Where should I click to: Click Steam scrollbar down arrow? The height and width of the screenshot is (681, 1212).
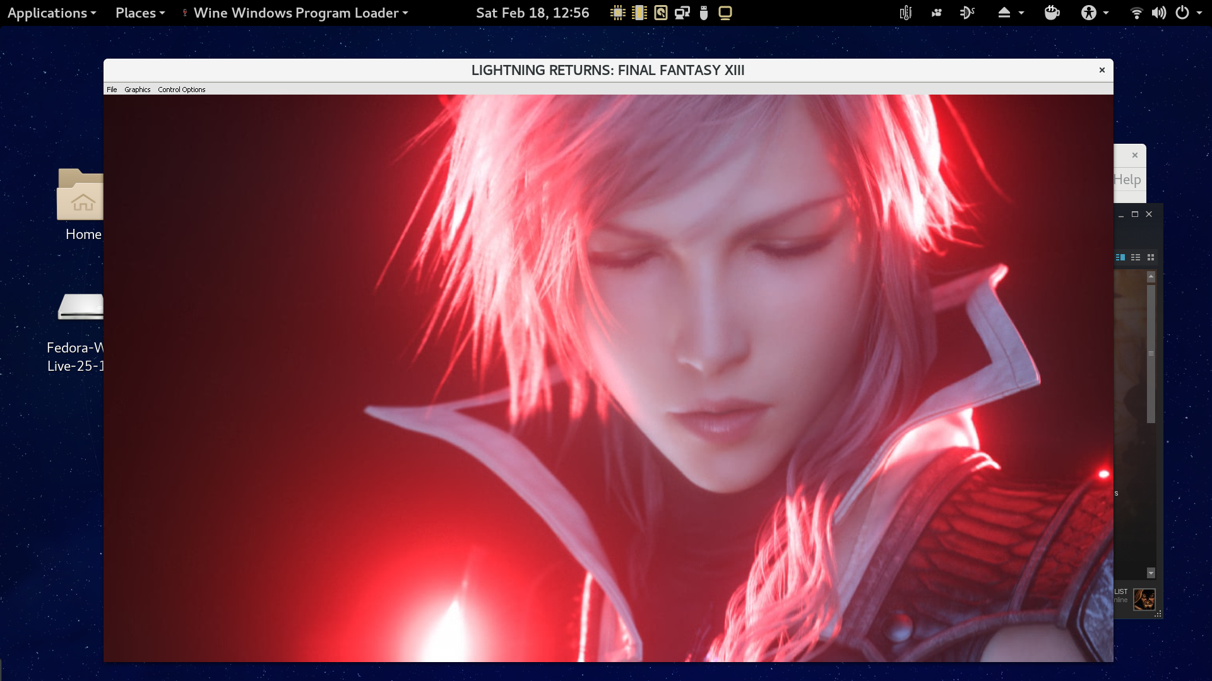coord(1151,573)
